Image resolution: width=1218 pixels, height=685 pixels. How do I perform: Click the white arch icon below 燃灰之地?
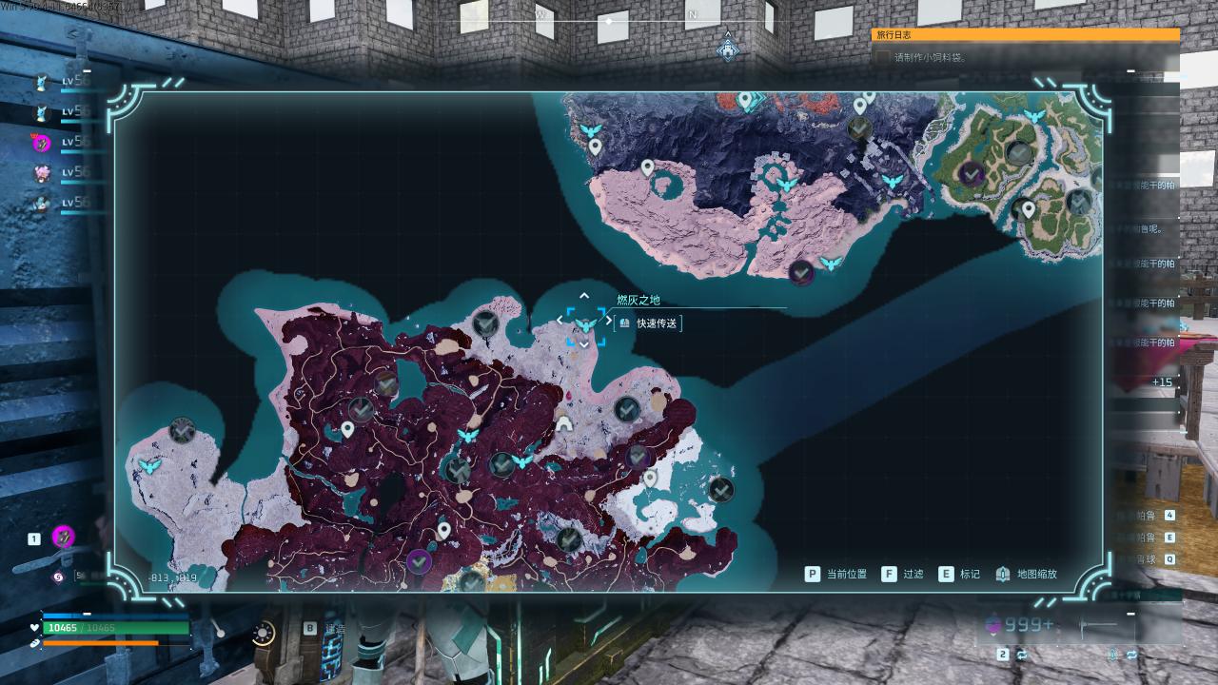(565, 423)
